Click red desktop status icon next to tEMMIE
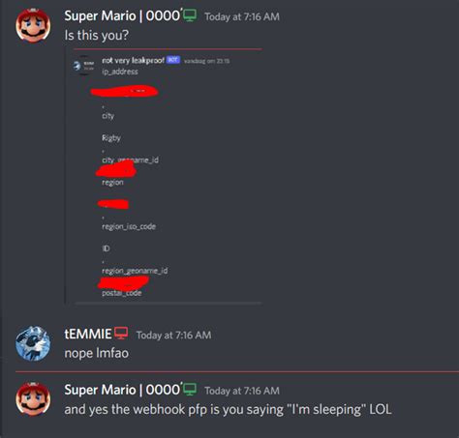This screenshot has height=438, width=459. pos(121,334)
